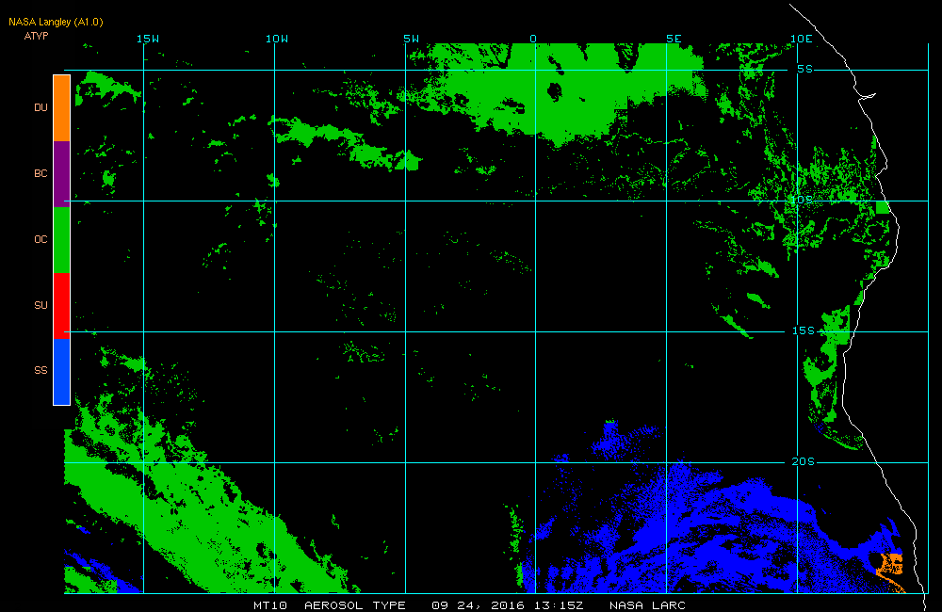The width and height of the screenshot is (942, 612).
Task: Click the NASA LARC caption text
Action: [x=648, y=605]
